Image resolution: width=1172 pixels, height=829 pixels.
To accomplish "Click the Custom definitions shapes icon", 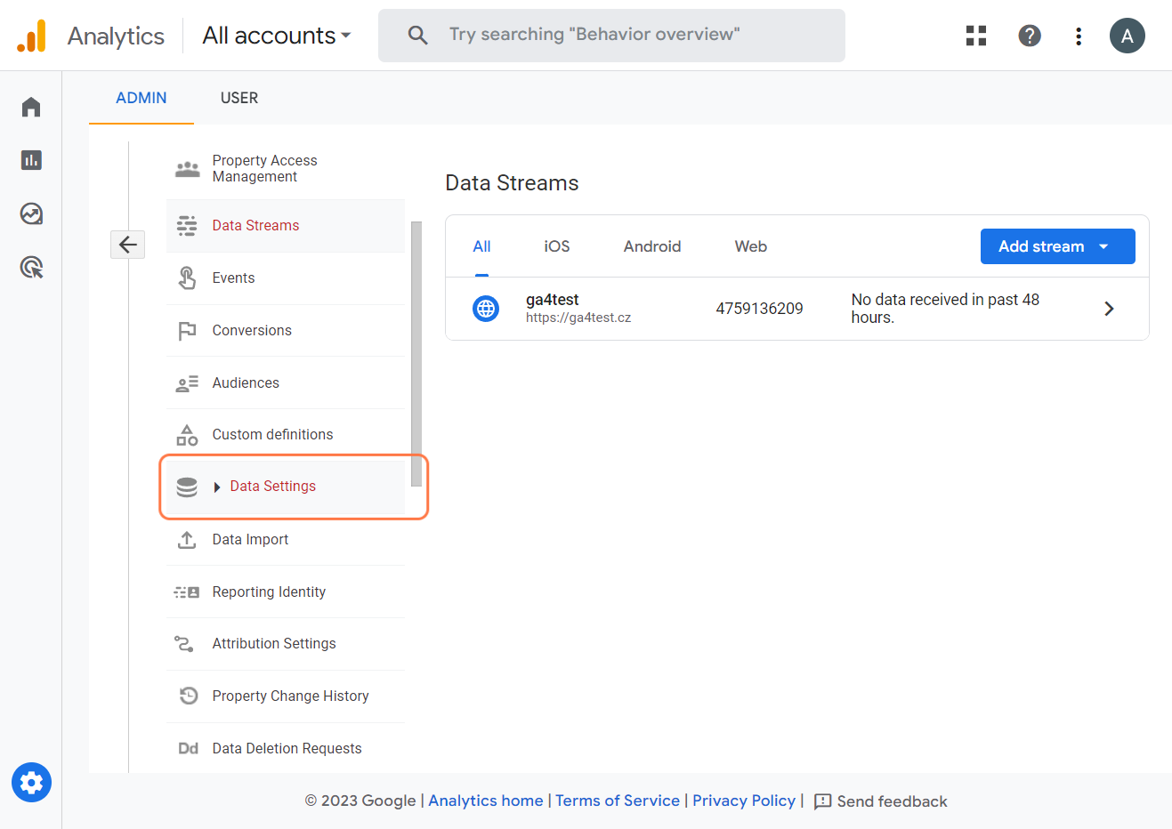I will [187, 435].
